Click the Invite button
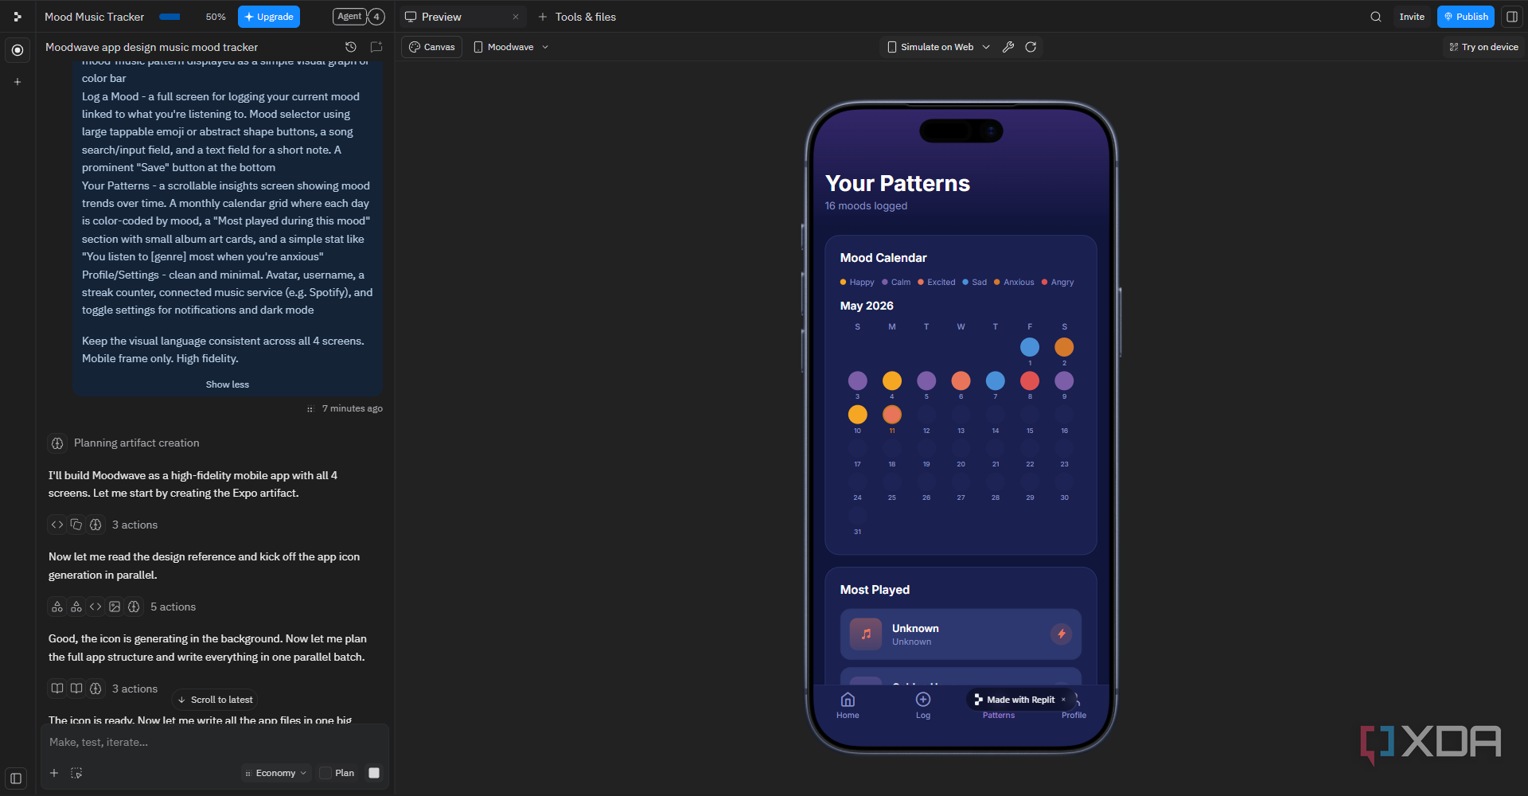The image size is (1528, 796). point(1412,17)
